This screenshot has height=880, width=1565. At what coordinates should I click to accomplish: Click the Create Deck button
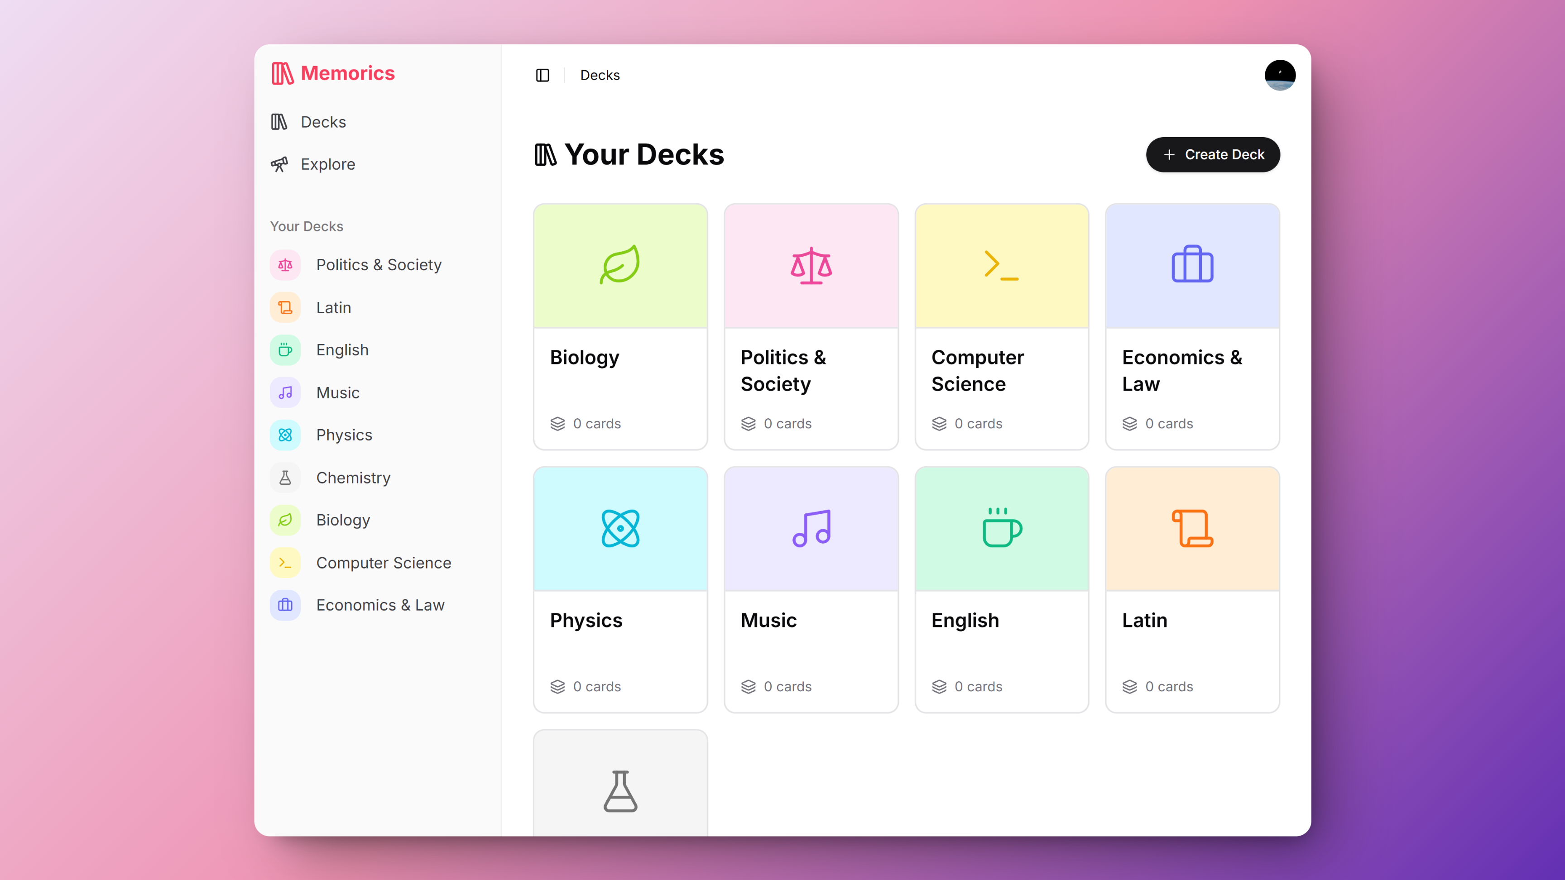(x=1213, y=155)
